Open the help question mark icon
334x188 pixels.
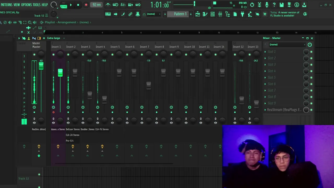274,5
